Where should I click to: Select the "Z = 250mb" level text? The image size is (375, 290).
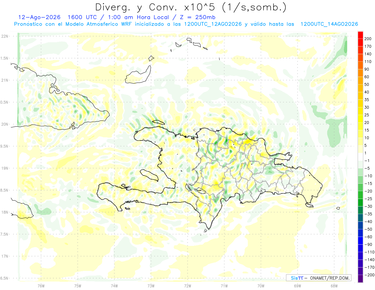click(197, 17)
